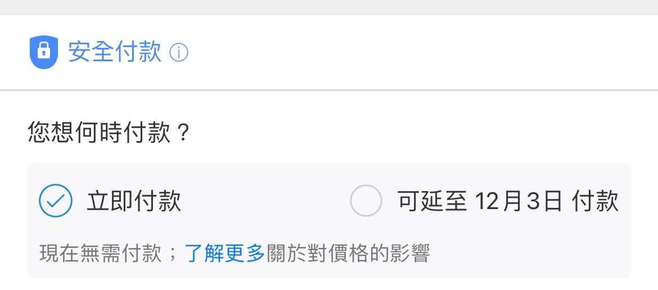Click the 安全付款 heading text
The image size is (658, 290).
click(x=115, y=52)
